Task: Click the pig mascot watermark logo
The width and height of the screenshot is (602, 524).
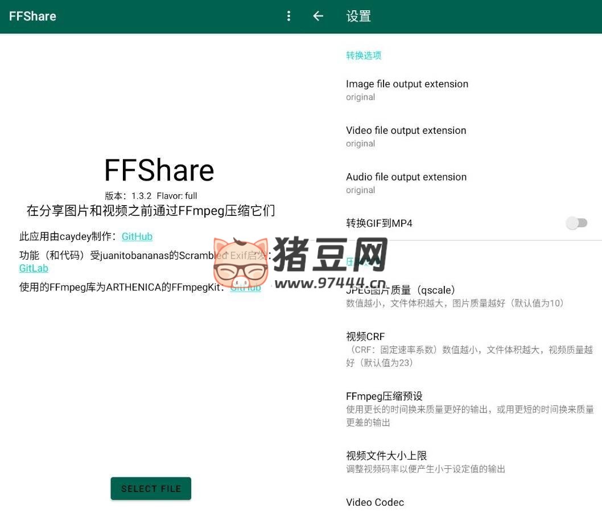Action: click(x=241, y=263)
